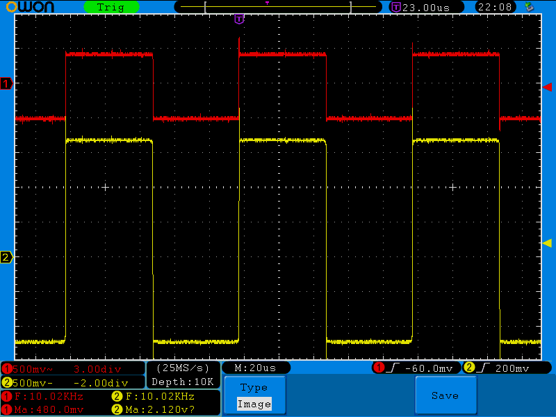Viewport: 556px width, 417px height.
Task: Click the yellow channel 2 badge beside 500mv
Action: click(6, 383)
